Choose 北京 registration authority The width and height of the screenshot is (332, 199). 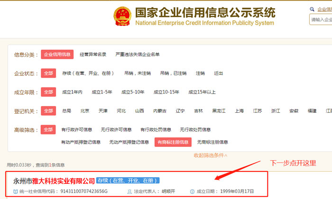pos(85,111)
